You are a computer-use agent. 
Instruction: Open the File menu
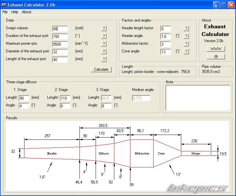(x=5, y=12)
